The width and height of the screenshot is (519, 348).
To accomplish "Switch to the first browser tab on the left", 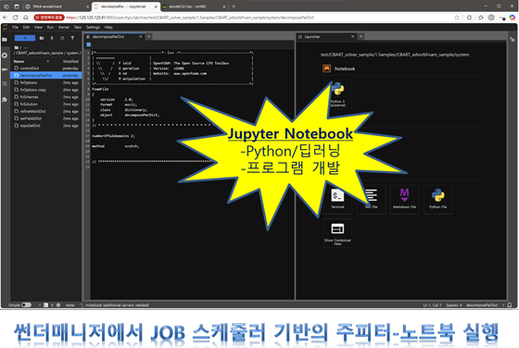I will pyautogui.click(x=57, y=6).
